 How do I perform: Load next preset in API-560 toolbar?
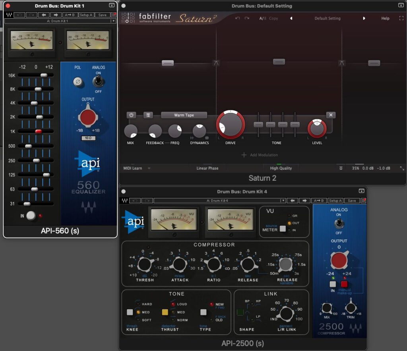coord(56,15)
